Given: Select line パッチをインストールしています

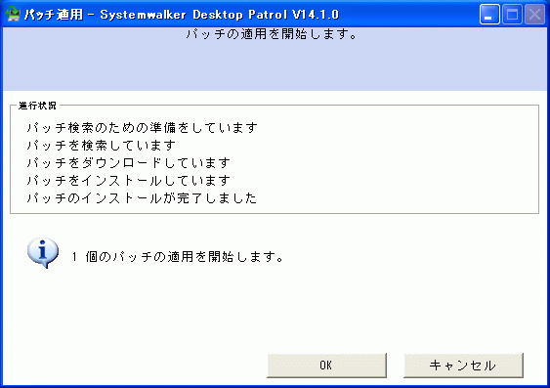Looking at the screenshot, I should (128, 181).
